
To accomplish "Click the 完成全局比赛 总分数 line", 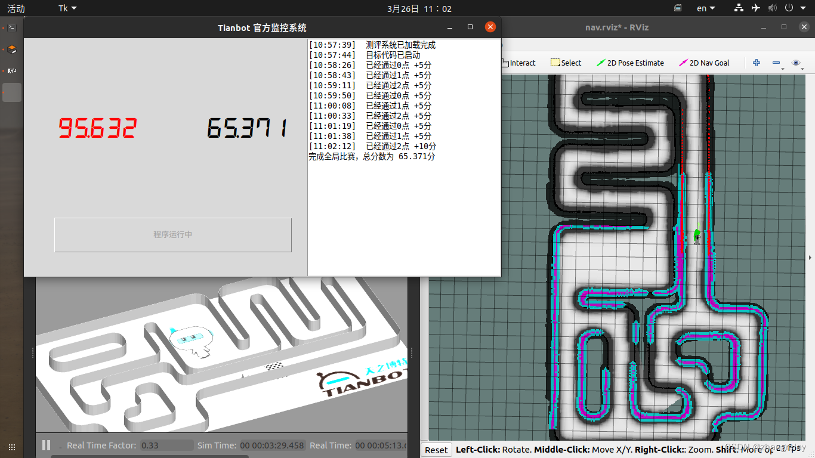I will coord(372,156).
